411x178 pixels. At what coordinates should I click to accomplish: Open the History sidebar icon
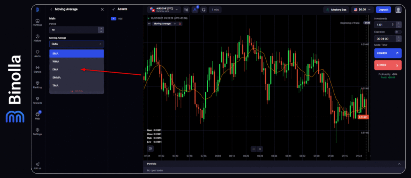37,38
